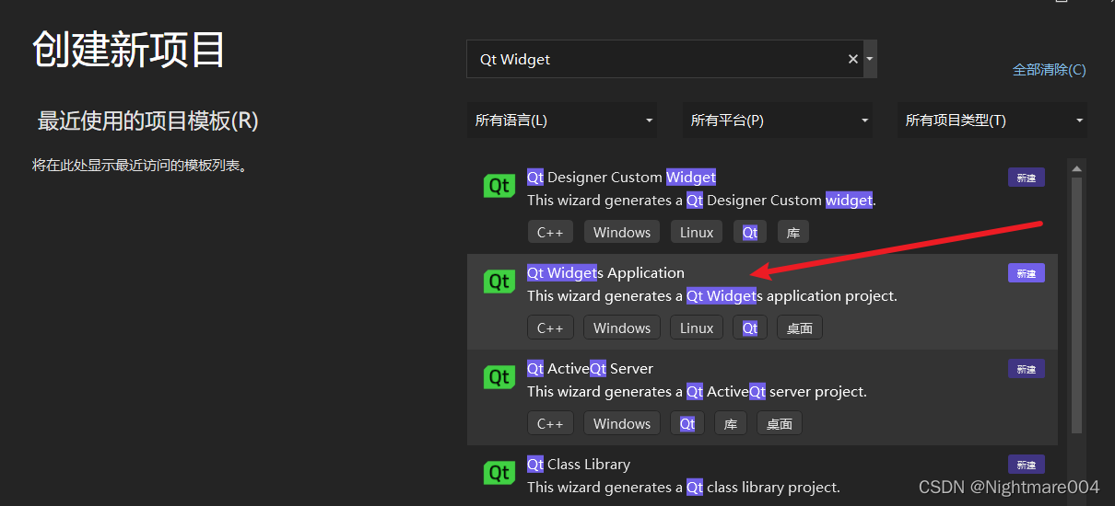Image resolution: width=1115 pixels, height=506 pixels.
Task: Click 桌面 tag under ActiveQt Server
Action: click(780, 423)
